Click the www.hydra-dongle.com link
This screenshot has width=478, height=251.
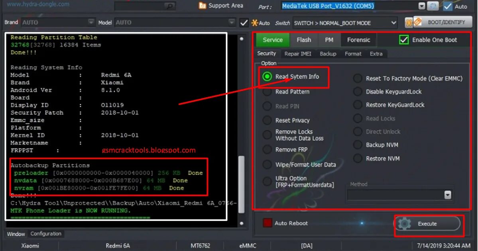click(x=38, y=4)
